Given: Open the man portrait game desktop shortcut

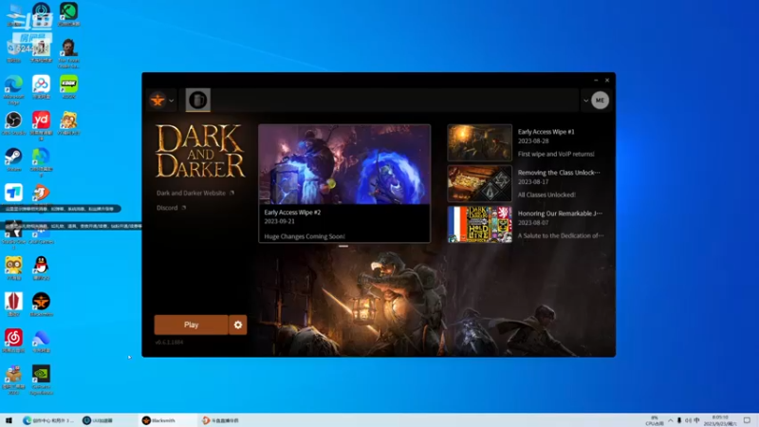Looking at the screenshot, I should [68, 53].
